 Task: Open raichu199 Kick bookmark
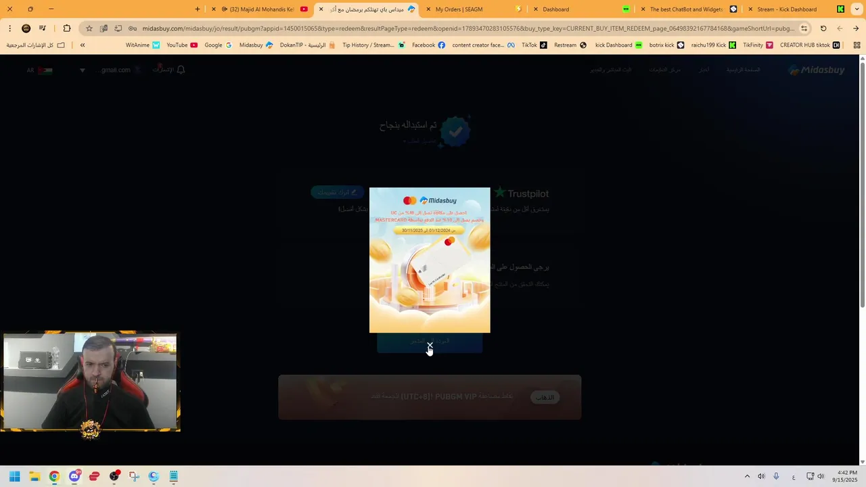click(x=713, y=45)
